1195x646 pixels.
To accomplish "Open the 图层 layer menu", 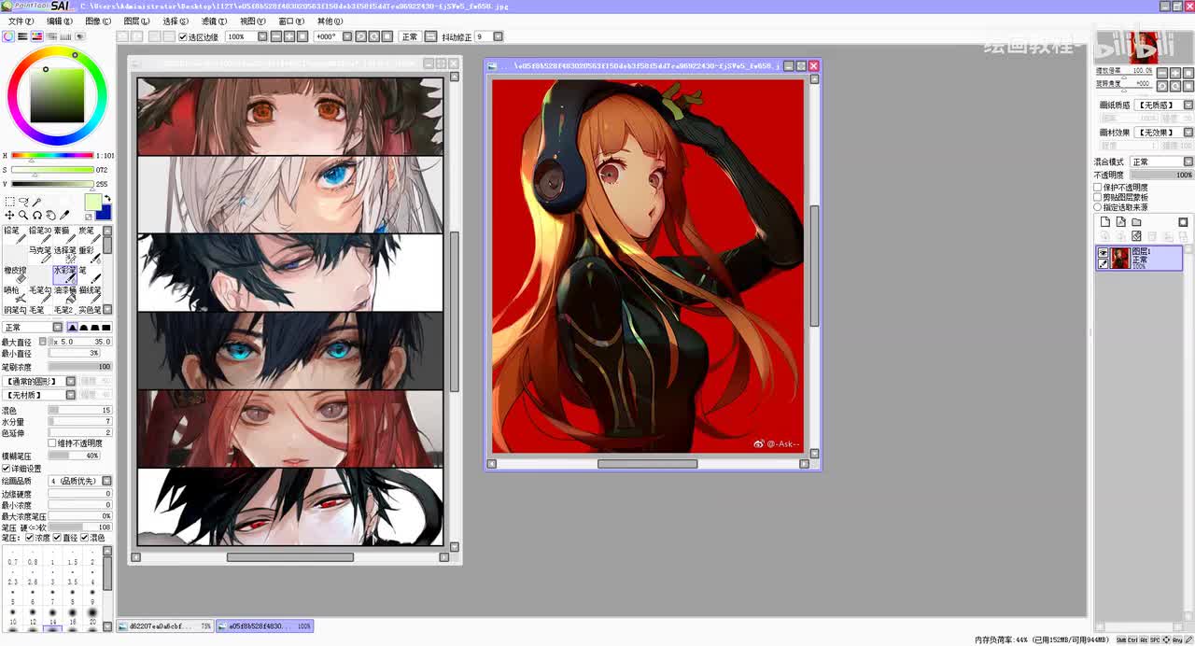I will coord(136,21).
